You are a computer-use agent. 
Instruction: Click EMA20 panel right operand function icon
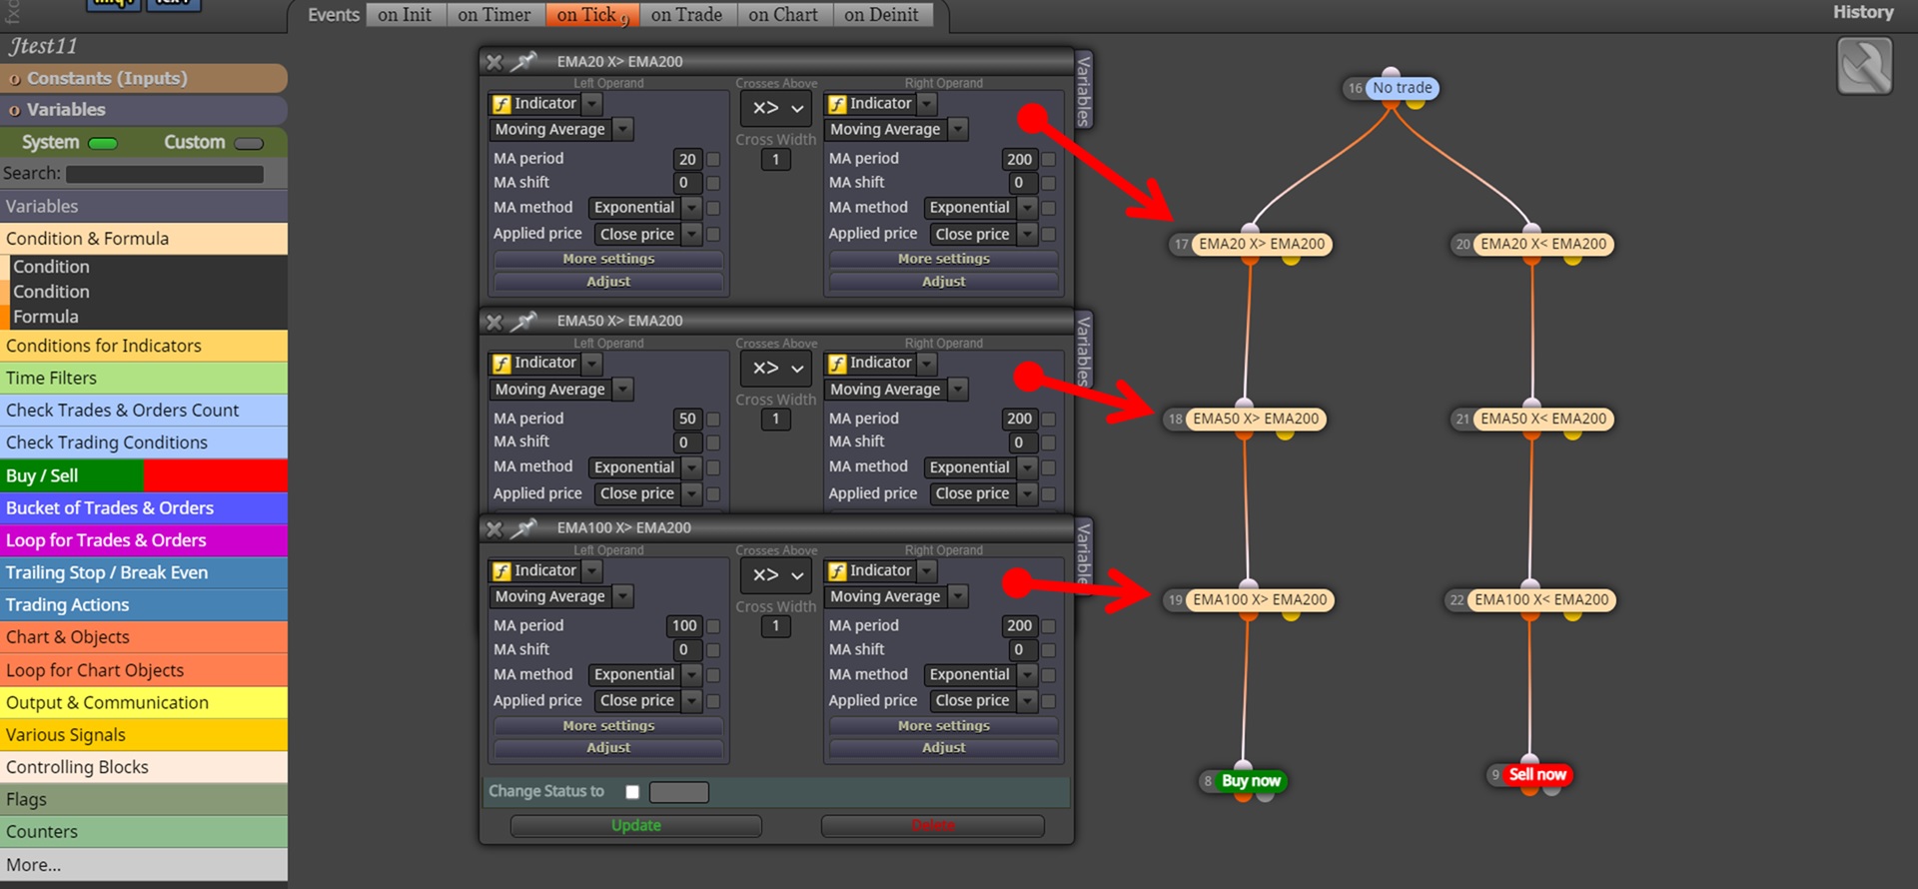coord(837,104)
